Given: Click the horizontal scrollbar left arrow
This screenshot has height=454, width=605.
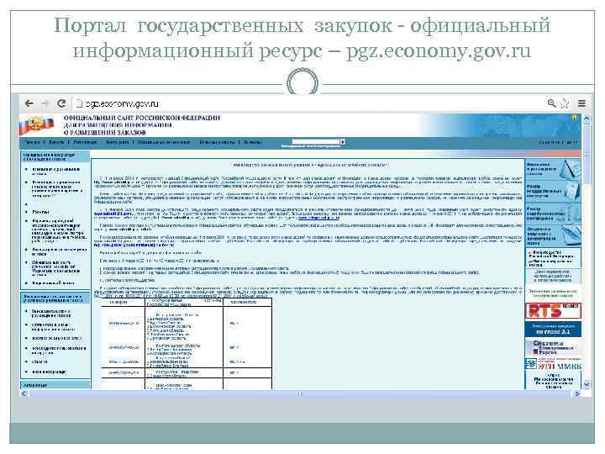Looking at the screenshot, I should pyautogui.click(x=24, y=393).
